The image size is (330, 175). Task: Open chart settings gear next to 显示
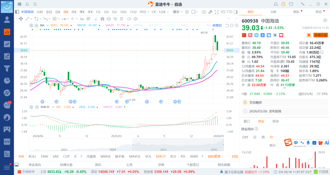pos(187,12)
